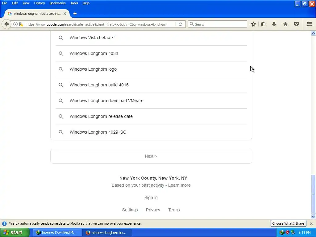This screenshot has height=237, width=316.
Task: Click the scrollbar down arrow
Action: point(314,217)
